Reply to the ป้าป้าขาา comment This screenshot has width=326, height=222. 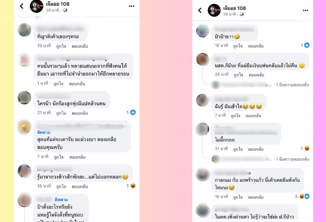(256, 46)
